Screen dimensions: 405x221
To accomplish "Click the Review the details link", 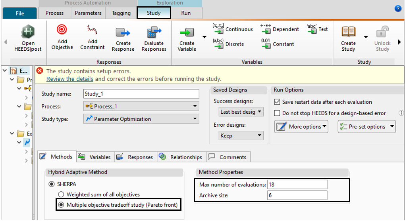I will [x=70, y=79].
